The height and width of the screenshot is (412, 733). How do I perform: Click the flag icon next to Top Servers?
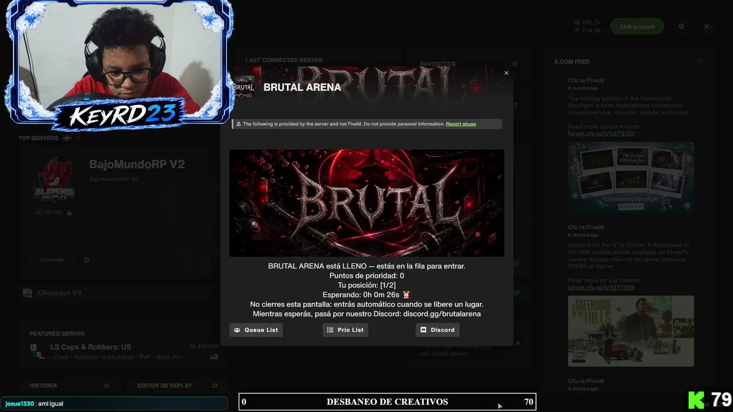coord(67,138)
